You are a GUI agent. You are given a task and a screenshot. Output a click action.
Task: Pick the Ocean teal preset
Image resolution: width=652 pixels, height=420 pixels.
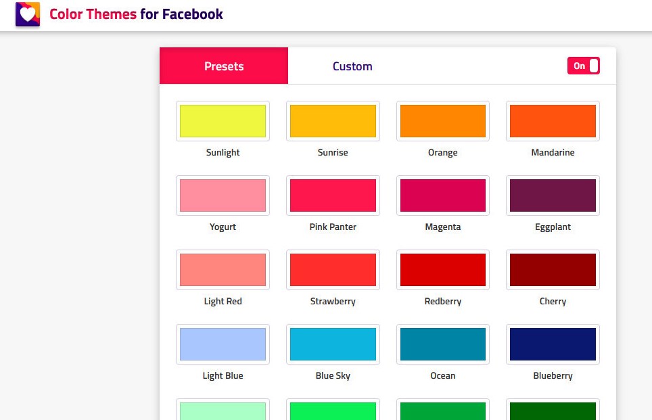(442, 344)
